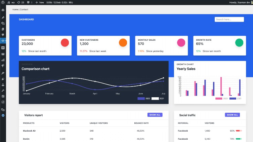Viewport: 253px width, 142px height.
Task: Open Posts pushpin icon in sidebar
Action: tap(3, 17)
